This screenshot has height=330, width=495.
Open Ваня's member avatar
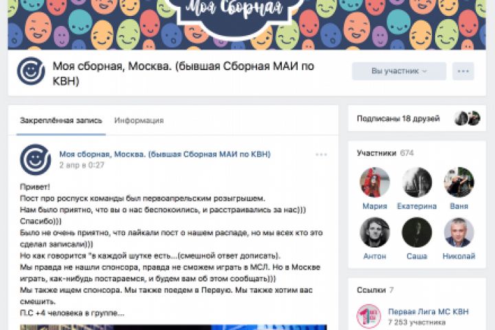click(x=459, y=182)
